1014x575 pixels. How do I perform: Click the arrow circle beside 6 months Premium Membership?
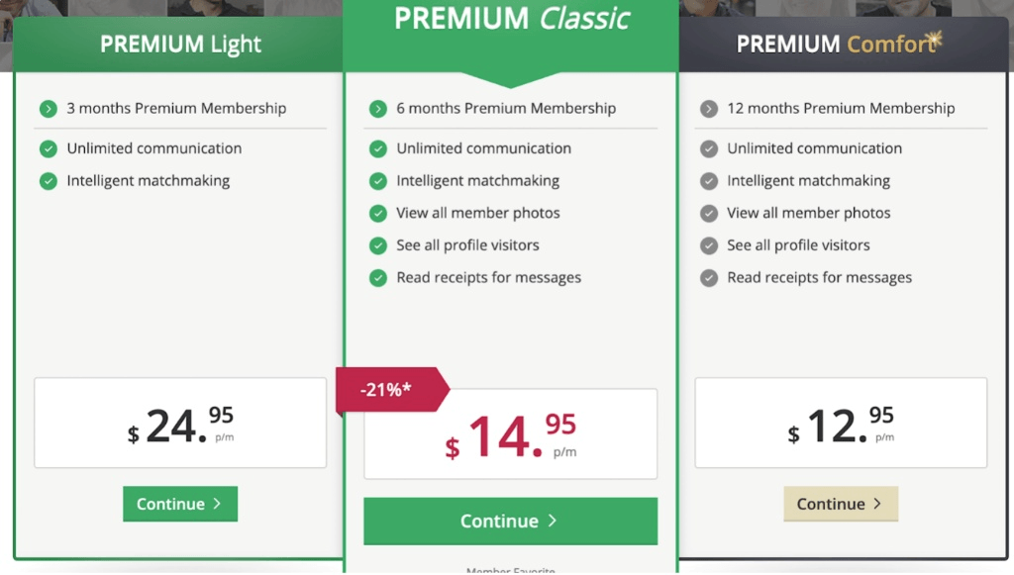click(377, 109)
